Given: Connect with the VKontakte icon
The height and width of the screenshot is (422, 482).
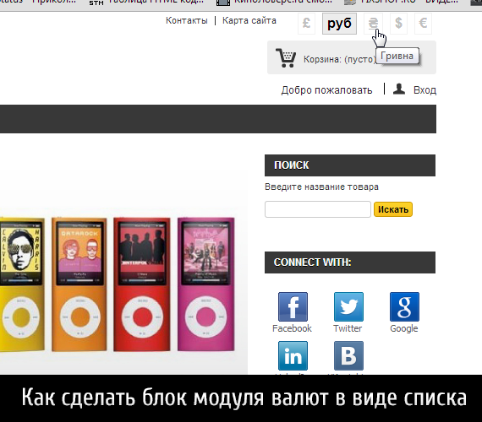Looking at the screenshot, I should (348, 355).
